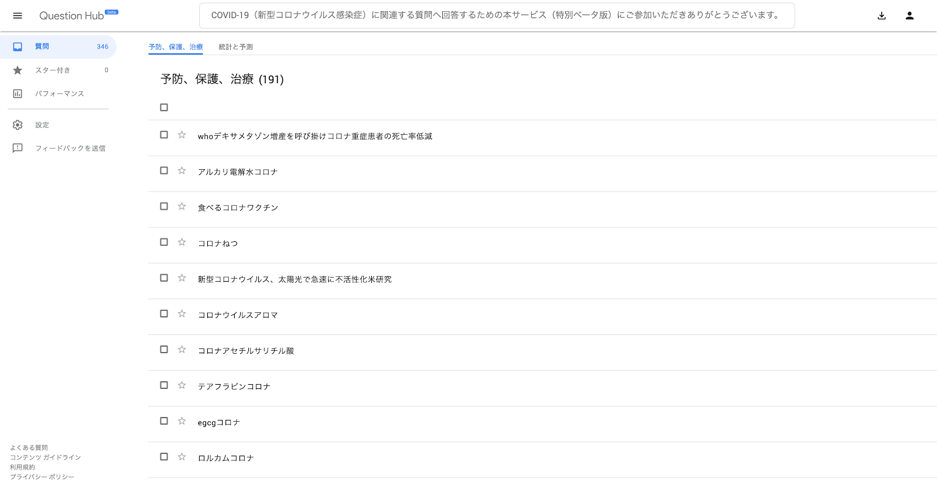
Task: Open the コンテンツ ガイドライン link
Action: click(x=45, y=457)
